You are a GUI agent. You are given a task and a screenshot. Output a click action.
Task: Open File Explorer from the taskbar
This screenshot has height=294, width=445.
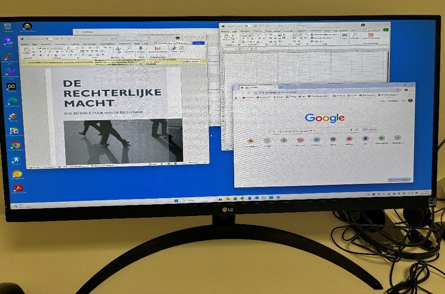tap(228, 199)
